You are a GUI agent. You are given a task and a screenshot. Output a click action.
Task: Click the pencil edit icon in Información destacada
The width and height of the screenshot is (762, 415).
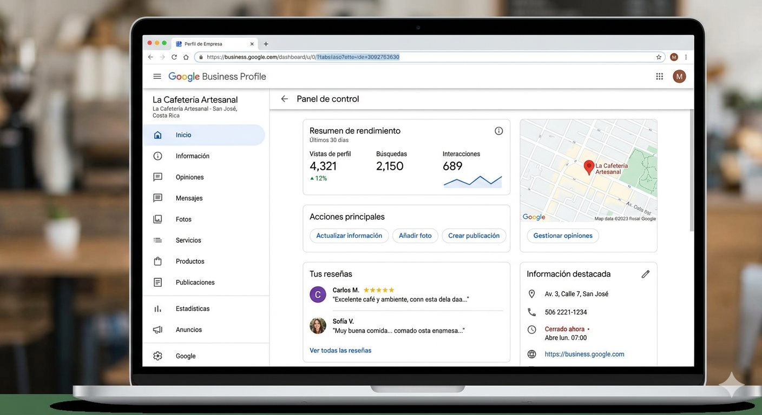click(645, 275)
